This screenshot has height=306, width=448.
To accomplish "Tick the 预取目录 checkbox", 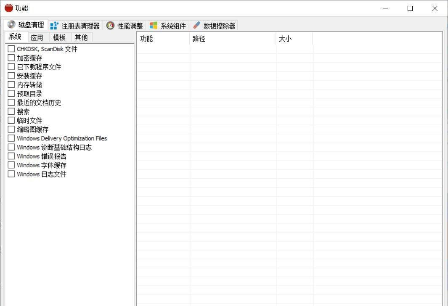I will (x=11, y=93).
